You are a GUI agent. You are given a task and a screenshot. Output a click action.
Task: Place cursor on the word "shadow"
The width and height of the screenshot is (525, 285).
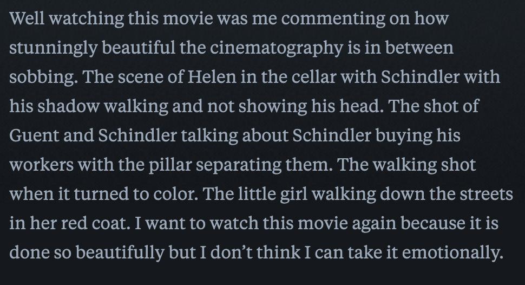pos(68,106)
